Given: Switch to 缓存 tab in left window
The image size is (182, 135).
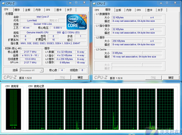Looking at the screenshot, I should 17,10.
